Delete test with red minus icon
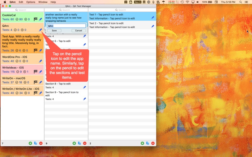The width and height of the screenshot is (252, 157). (x=153, y=143)
